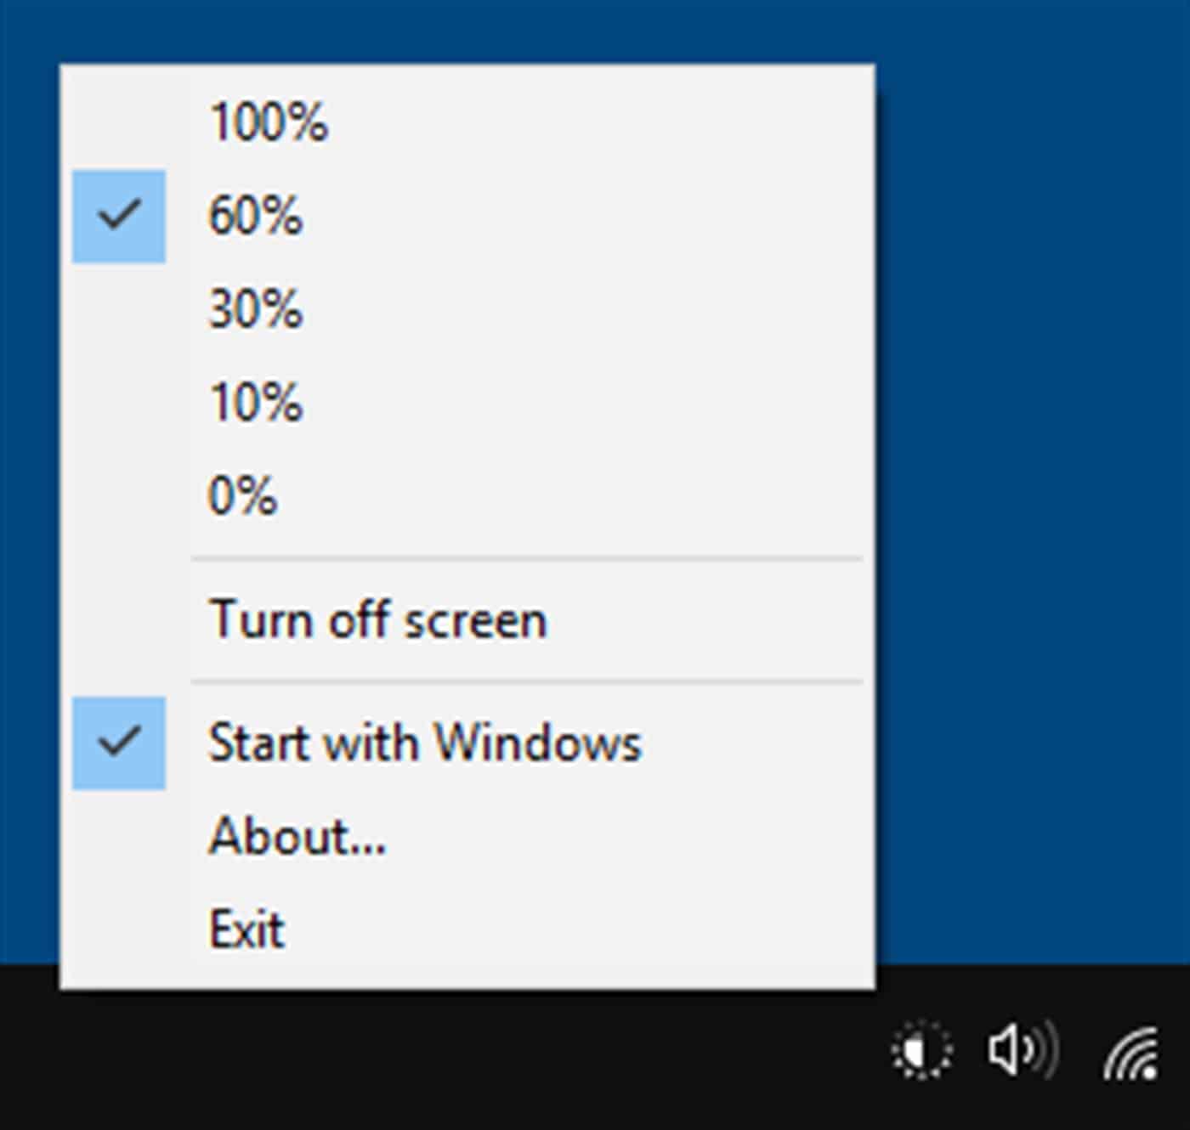
Task: Click an empty area of the taskbar
Action: tap(425, 1062)
